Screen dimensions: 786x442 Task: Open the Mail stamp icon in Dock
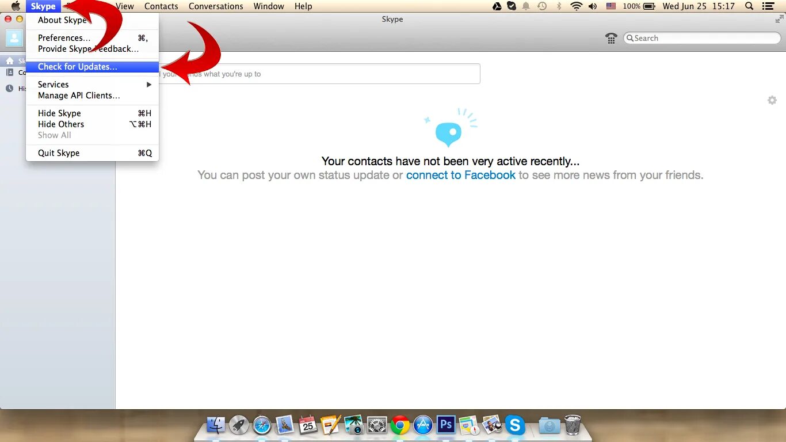[285, 425]
